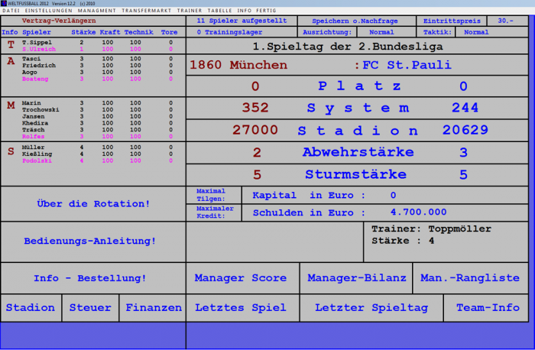The height and width of the screenshot is (350, 535).
Task: Click the red T goalkeeper marker
Action: [11, 44]
